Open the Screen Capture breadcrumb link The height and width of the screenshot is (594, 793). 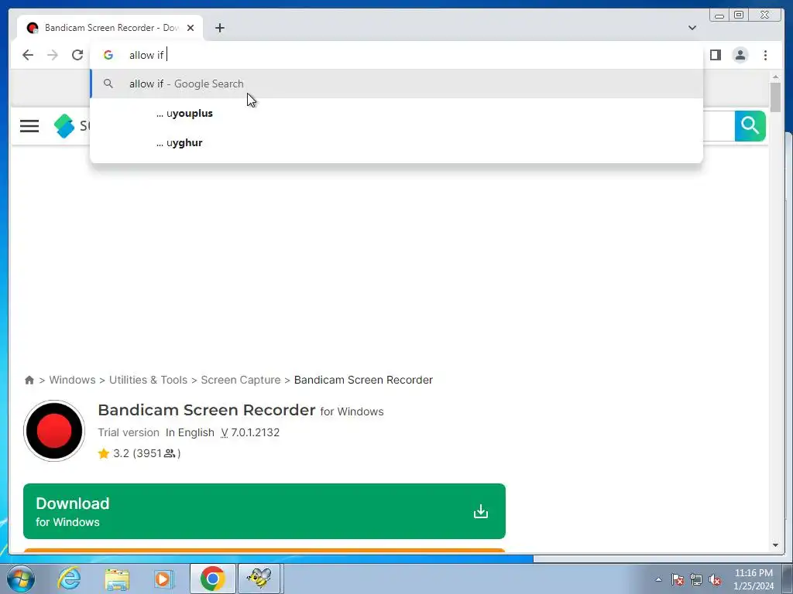(x=241, y=380)
